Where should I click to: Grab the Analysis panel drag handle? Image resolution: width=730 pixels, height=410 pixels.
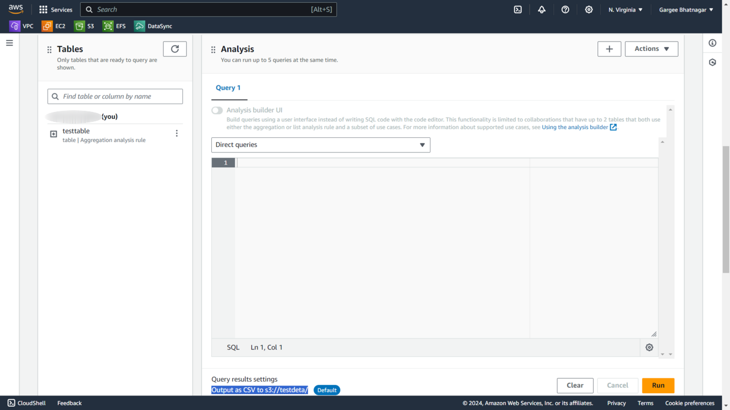click(x=213, y=49)
